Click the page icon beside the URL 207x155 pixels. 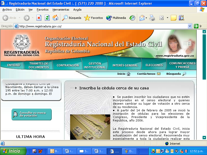point(16,26)
